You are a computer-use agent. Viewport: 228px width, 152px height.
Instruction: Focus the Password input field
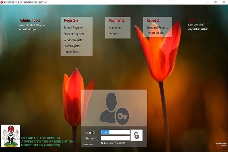115,138
